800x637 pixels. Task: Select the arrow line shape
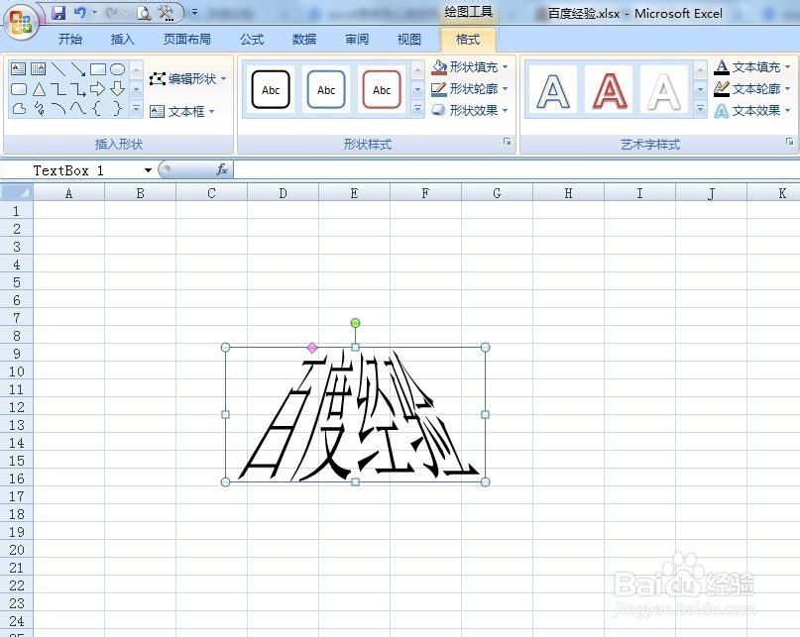pyautogui.click(x=78, y=68)
